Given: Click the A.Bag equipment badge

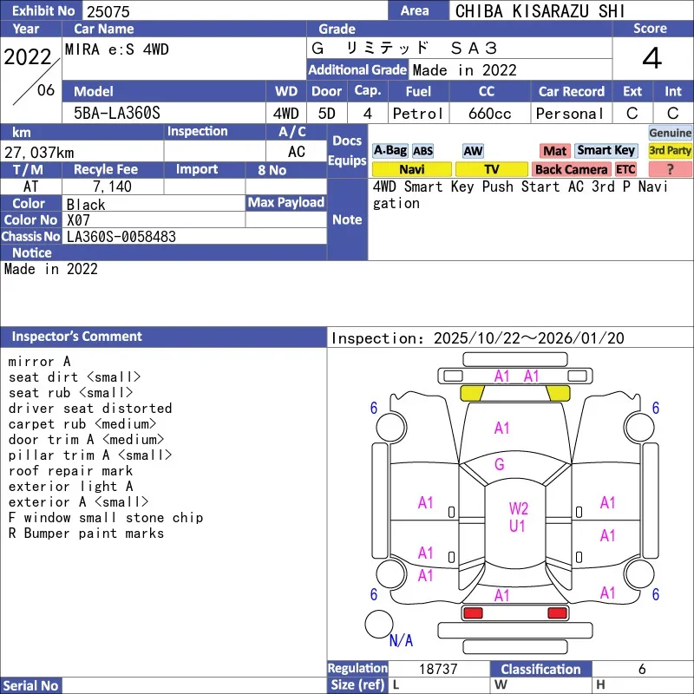Looking at the screenshot, I should click(x=390, y=151).
